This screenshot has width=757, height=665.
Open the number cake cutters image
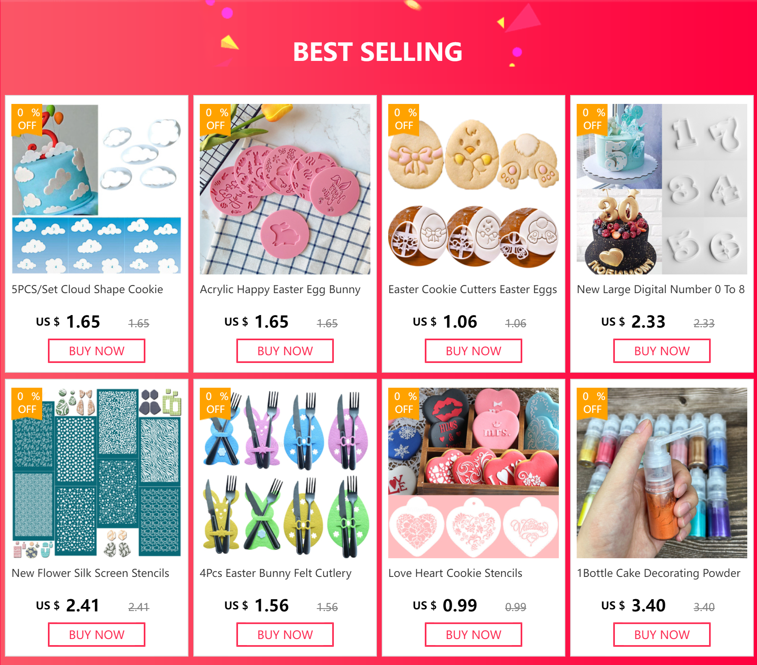click(662, 189)
